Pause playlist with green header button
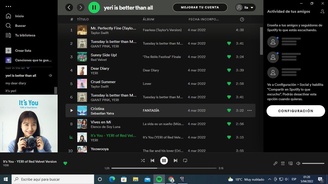The width and height of the screenshot is (328, 184). point(94,8)
